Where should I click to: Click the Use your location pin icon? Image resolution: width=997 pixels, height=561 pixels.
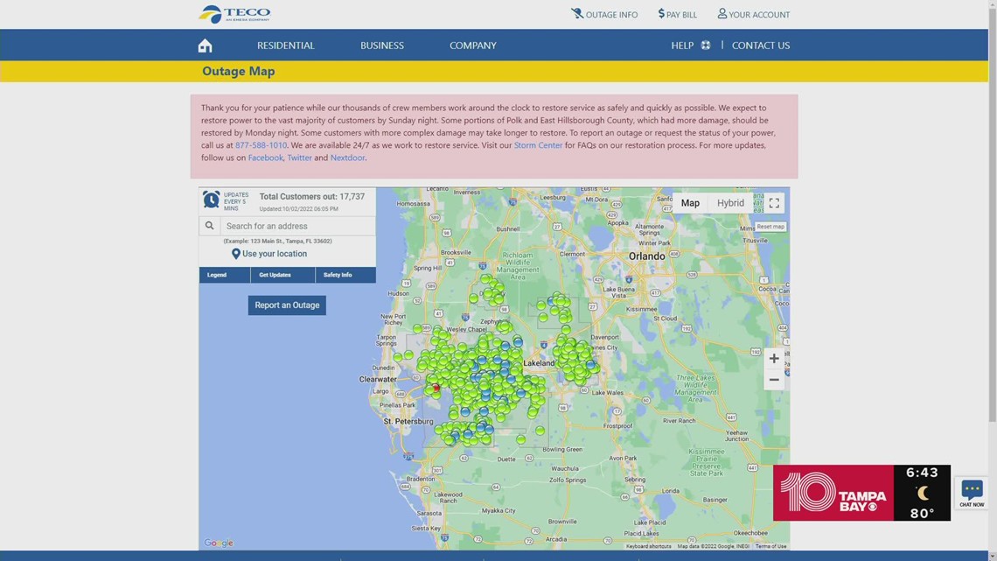pyautogui.click(x=235, y=253)
